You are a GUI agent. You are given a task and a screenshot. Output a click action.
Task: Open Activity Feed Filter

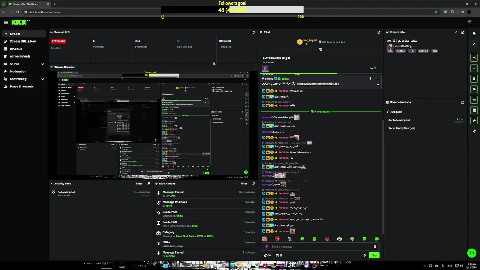(139, 184)
